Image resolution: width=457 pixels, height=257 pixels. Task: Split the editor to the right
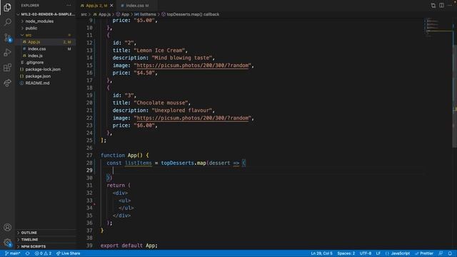441,5
